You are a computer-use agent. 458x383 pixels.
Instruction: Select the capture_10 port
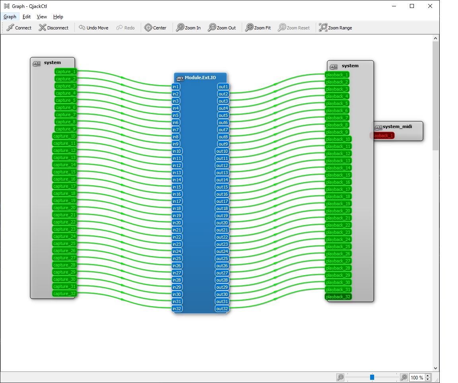click(x=64, y=136)
